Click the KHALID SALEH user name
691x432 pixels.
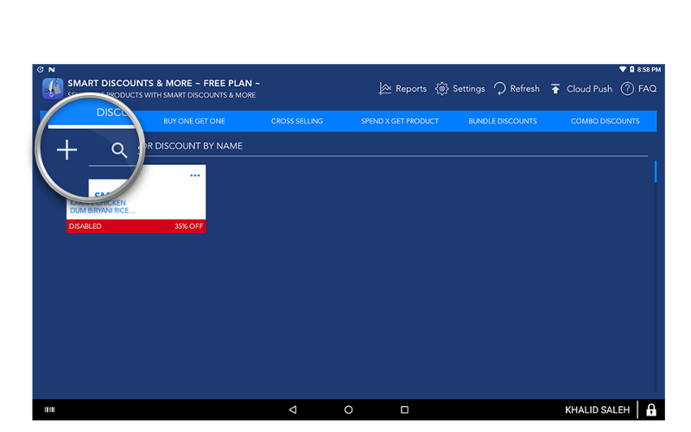(x=597, y=410)
